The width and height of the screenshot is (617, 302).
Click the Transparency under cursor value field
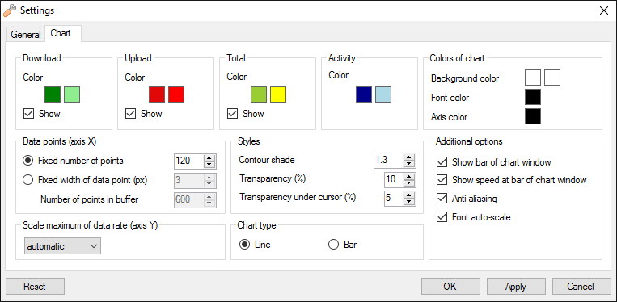[394, 198]
